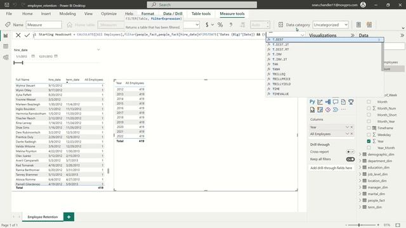Viewport: 406px width, 228px height.
Task: Remove All Employees field from Columns well
Action: 351,134
